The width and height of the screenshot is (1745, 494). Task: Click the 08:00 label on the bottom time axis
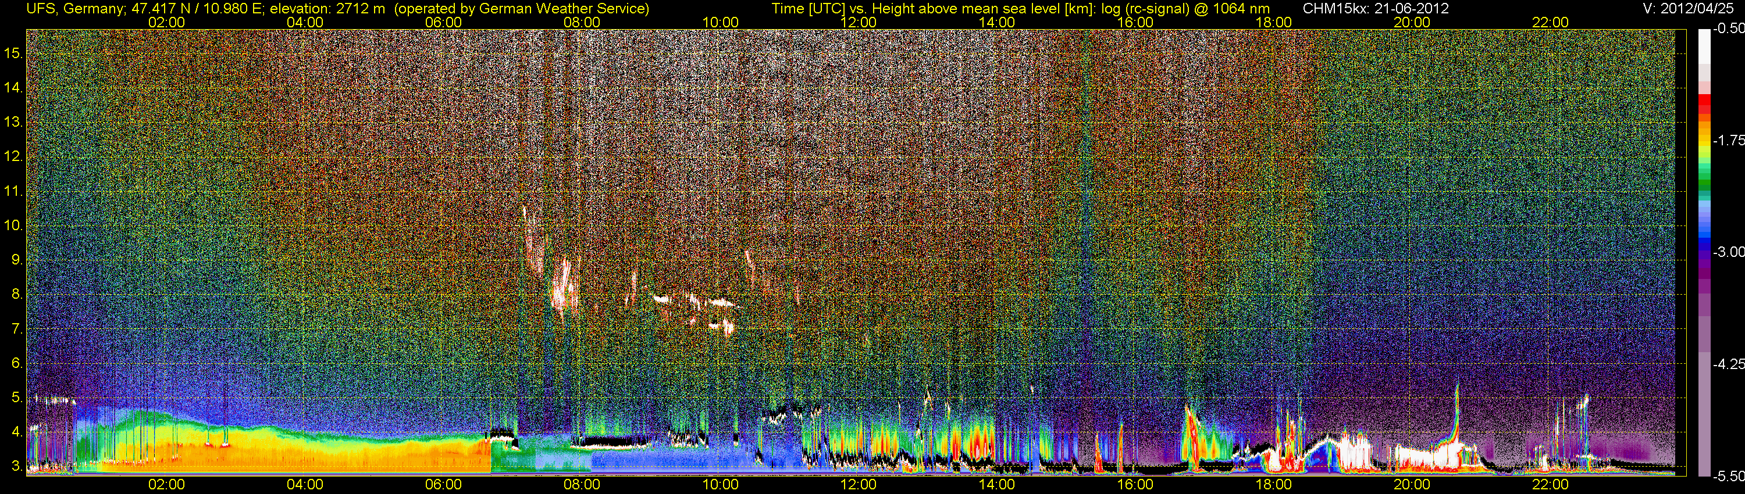[582, 485]
